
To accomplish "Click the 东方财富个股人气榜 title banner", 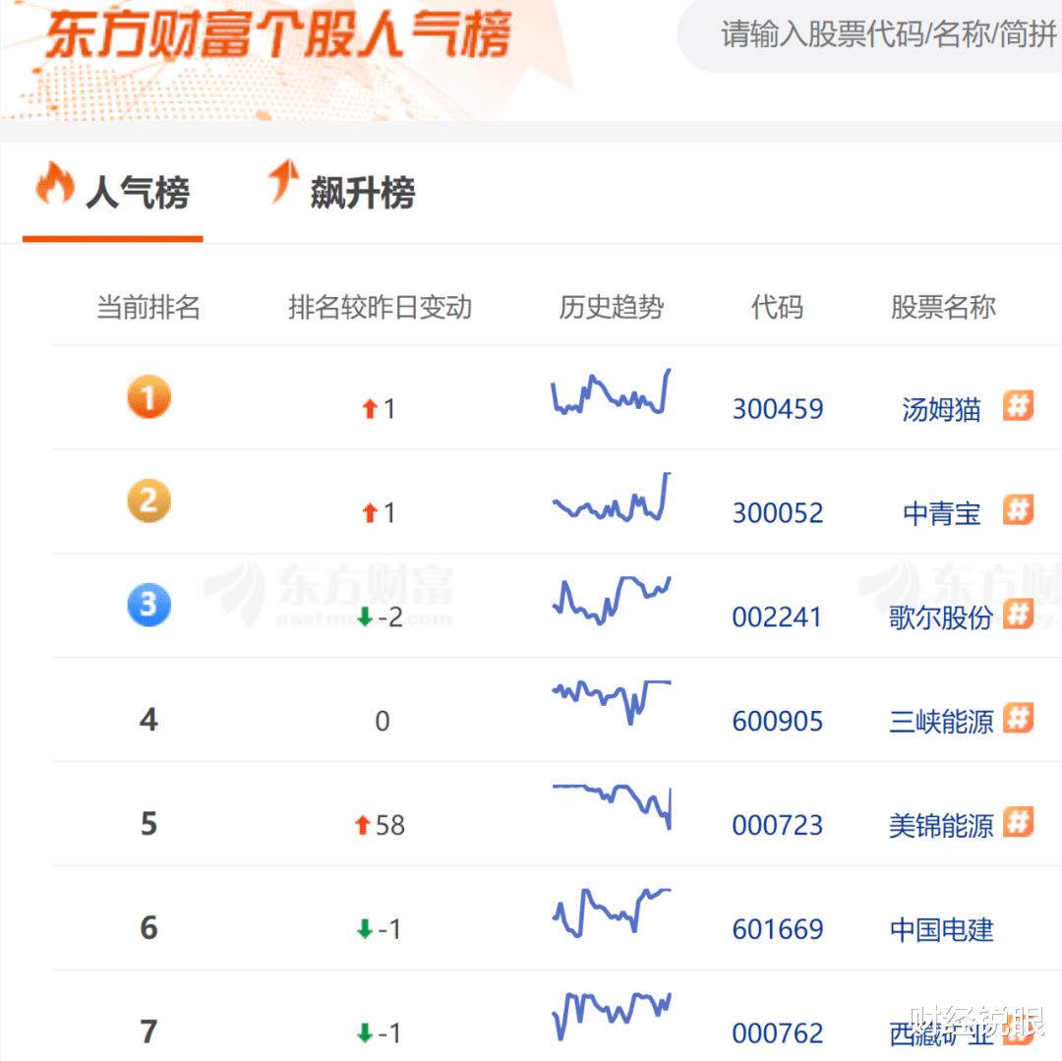I will (x=277, y=33).
